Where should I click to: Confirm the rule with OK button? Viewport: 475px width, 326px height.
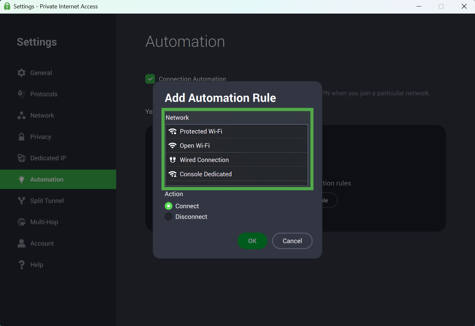click(252, 241)
